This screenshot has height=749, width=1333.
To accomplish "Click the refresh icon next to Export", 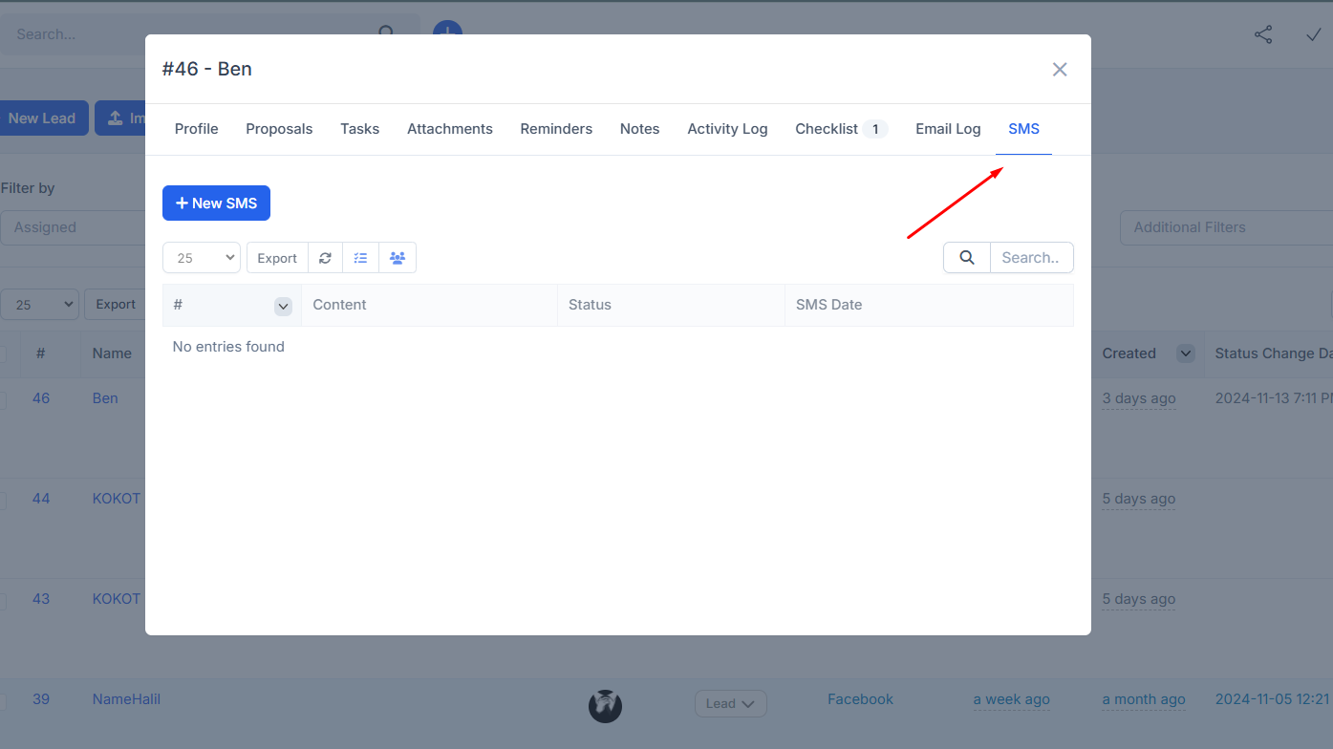I will 325,257.
